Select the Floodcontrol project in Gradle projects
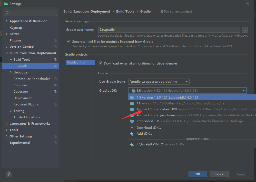256x182 pixels. coord(80,62)
